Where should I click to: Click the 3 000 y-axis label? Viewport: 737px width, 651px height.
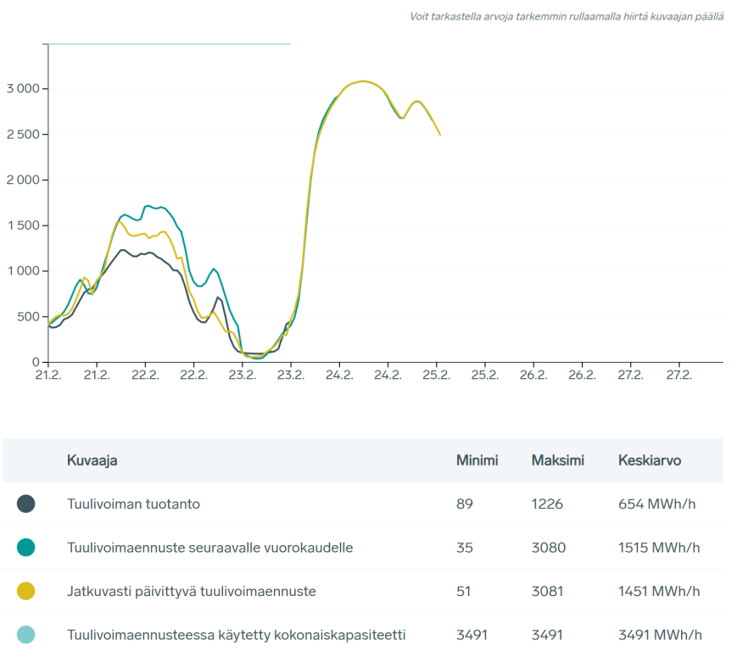tap(22, 89)
